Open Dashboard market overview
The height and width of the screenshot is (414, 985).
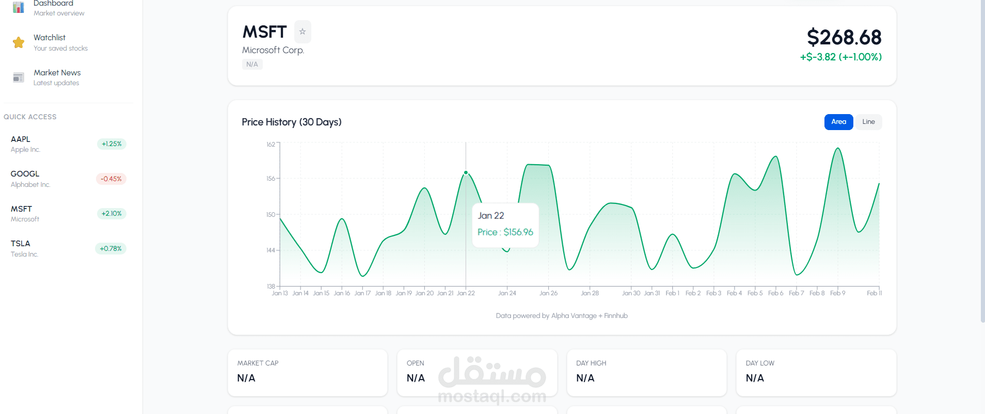pyautogui.click(x=68, y=8)
